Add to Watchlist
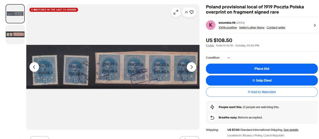 [262, 92]
